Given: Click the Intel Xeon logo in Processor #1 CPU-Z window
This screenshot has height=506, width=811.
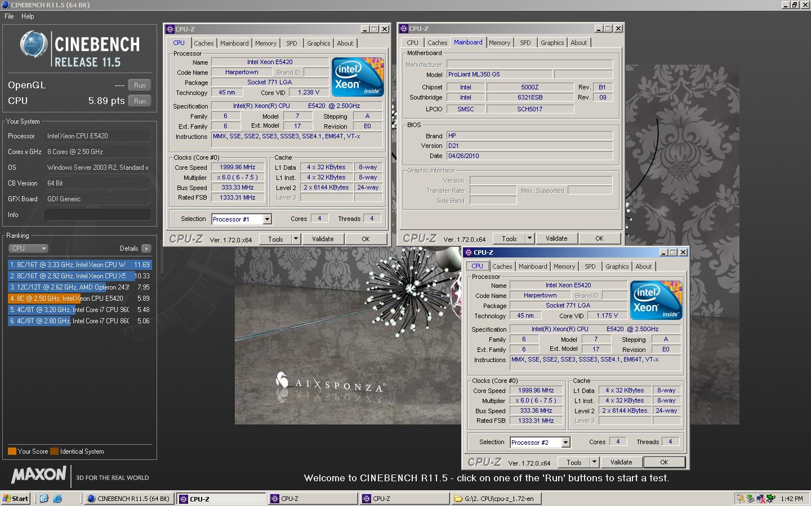Looking at the screenshot, I should [x=358, y=77].
